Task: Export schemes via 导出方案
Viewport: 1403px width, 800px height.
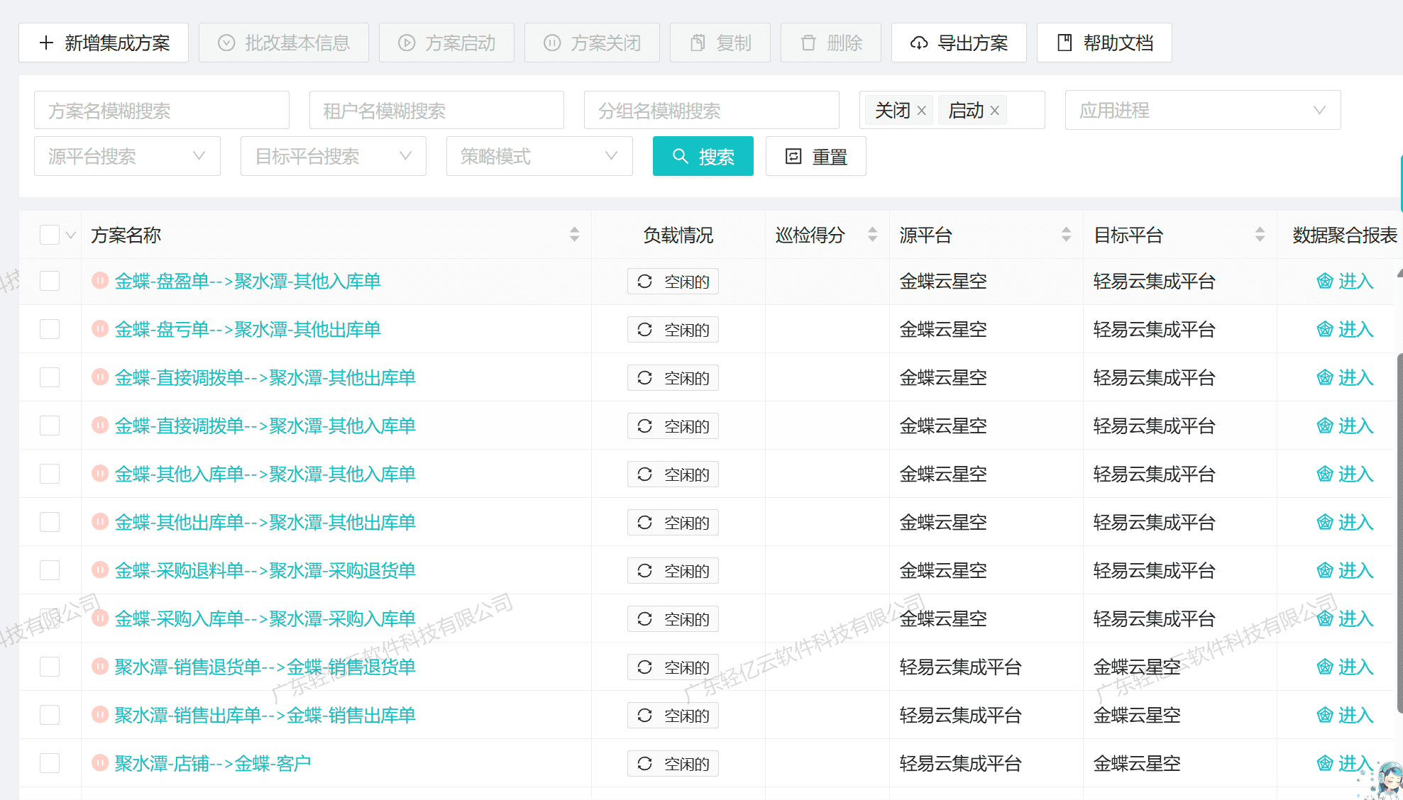Action: pyautogui.click(x=959, y=43)
